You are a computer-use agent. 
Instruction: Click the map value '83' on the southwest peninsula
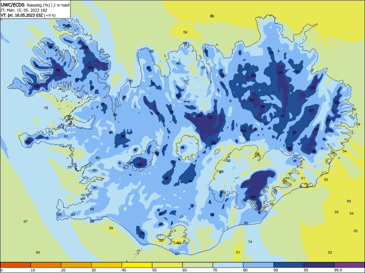click(x=73, y=215)
